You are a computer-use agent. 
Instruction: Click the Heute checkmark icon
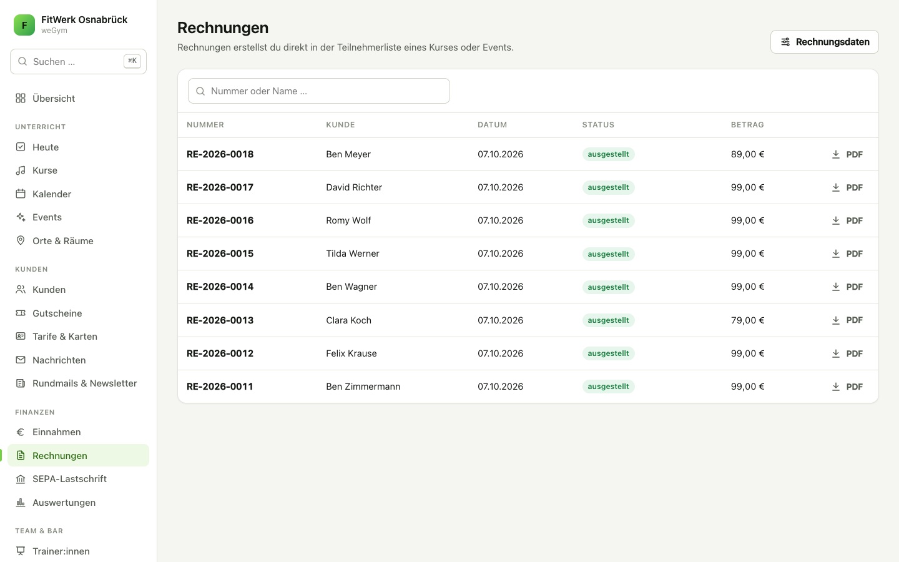(21, 147)
